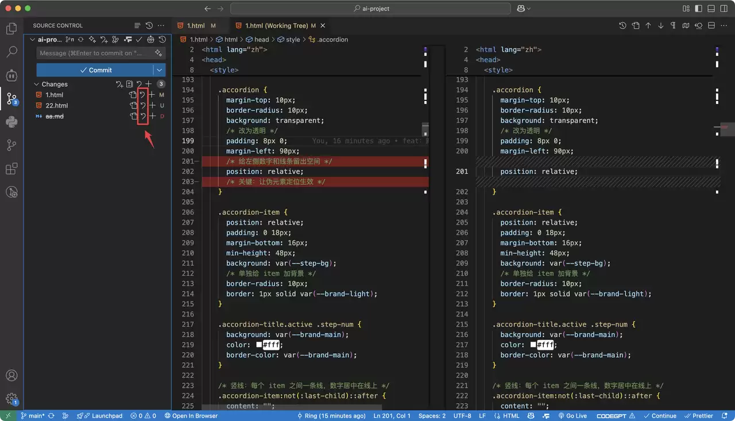Screen dimensions: 735x421
Task: Change encoding UTF-8 in status bar
Action: (462, 416)
